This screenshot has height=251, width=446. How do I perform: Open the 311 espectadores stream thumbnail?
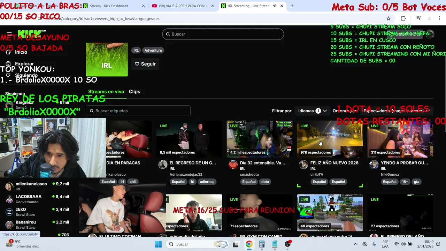click(x=400, y=139)
